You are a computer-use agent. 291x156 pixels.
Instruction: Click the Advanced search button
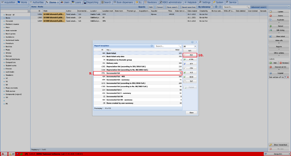[x=258, y=7]
